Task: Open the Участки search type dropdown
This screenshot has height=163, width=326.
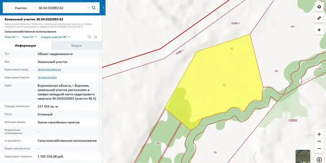Action: (25, 8)
